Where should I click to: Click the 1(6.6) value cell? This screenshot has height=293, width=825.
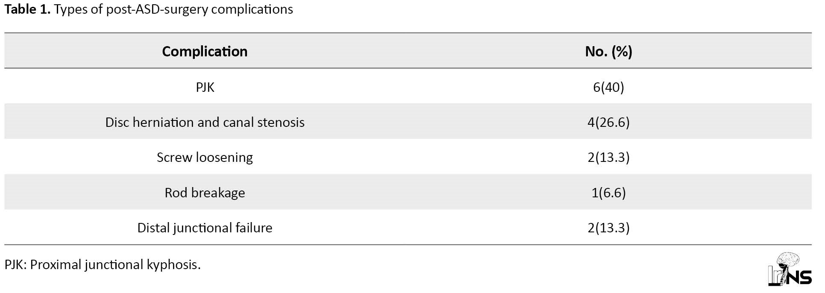pos(608,193)
